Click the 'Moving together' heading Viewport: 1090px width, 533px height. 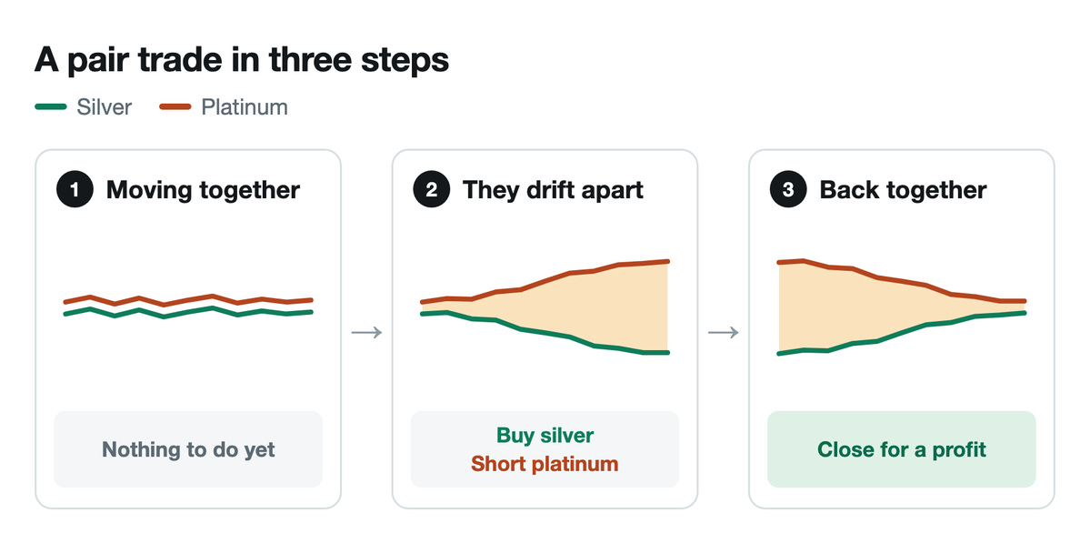[203, 190]
